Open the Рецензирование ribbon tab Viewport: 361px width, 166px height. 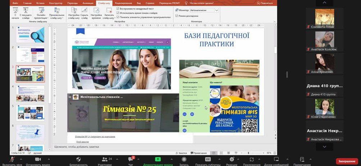tap(123, 3)
